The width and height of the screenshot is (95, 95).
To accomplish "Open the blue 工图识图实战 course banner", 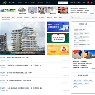I will pyautogui.click(x=58, y=27).
